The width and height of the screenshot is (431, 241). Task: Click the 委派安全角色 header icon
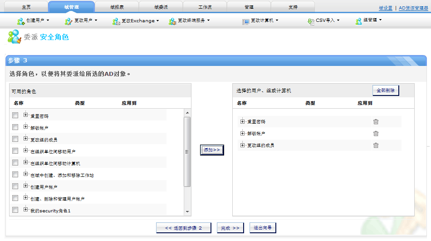[x=15, y=37]
